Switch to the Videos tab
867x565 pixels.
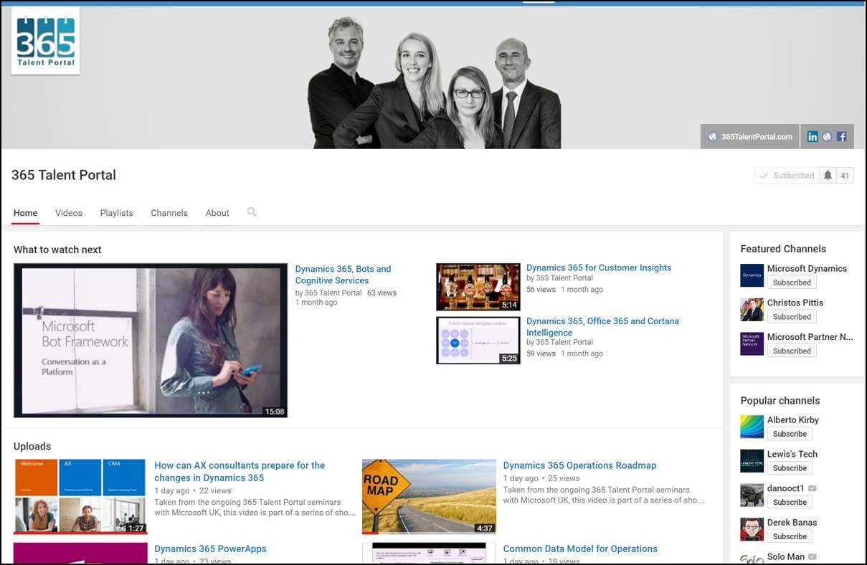tap(69, 213)
